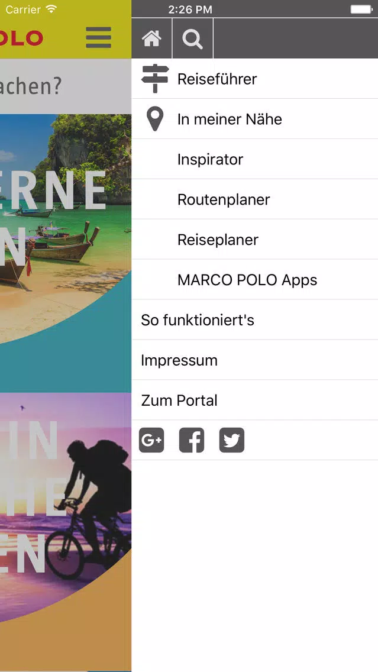This screenshot has width=378, height=672.
Task: Open In meiner Nähe menu item
Action: pyautogui.click(x=255, y=119)
